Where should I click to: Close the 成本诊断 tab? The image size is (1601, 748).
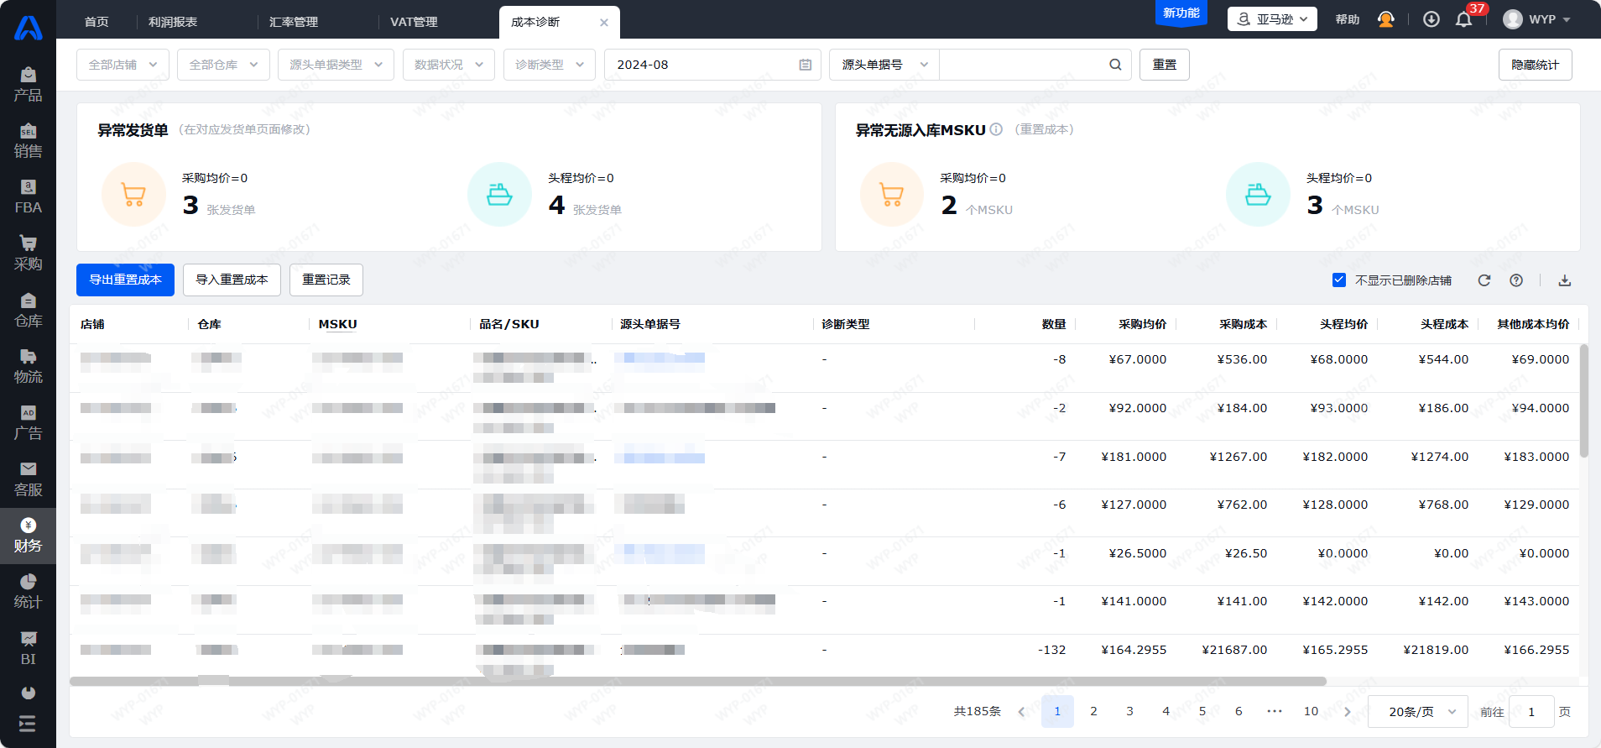click(604, 23)
